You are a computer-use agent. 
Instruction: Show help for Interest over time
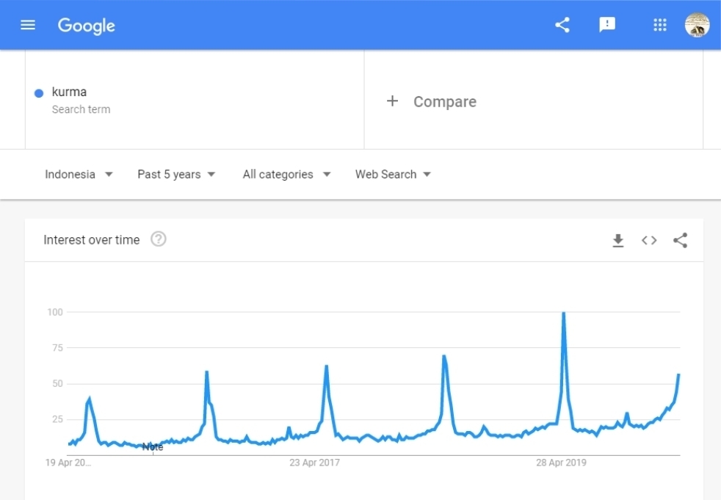(x=159, y=239)
